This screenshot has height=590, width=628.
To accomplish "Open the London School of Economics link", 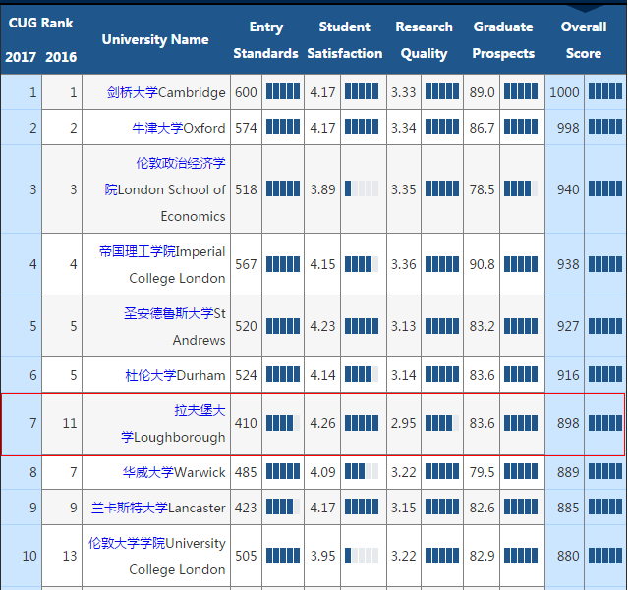I will [x=165, y=189].
